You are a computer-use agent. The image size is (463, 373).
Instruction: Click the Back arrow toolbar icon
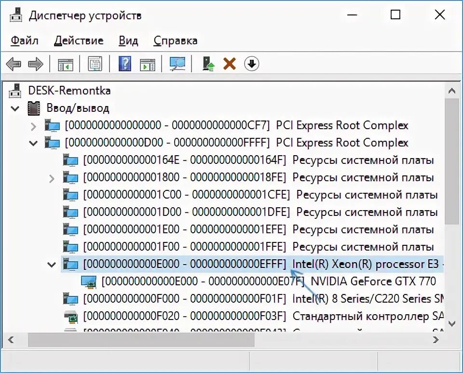pyautogui.click(x=14, y=64)
